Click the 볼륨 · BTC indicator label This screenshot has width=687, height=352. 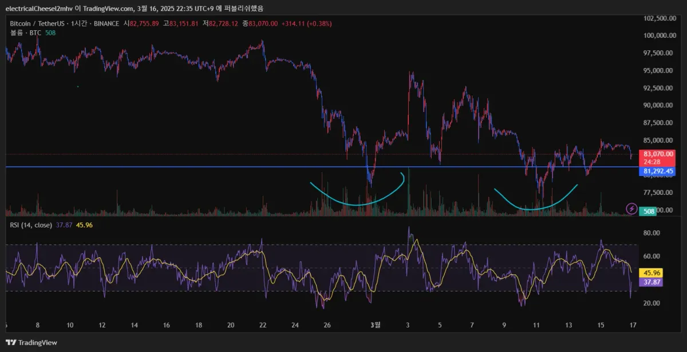[x=26, y=33]
